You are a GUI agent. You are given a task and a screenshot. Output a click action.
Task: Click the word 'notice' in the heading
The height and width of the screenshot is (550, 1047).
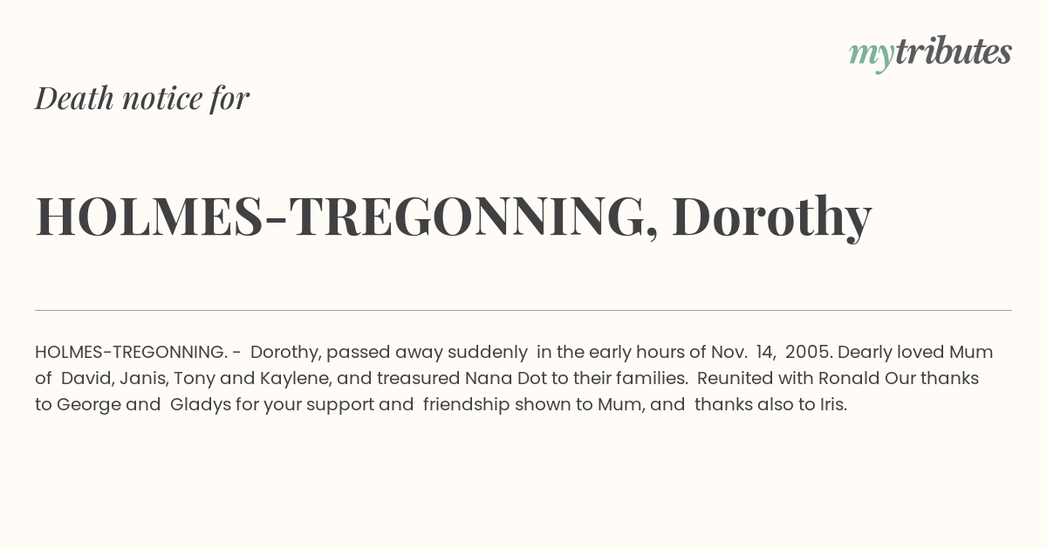pyautogui.click(x=162, y=99)
